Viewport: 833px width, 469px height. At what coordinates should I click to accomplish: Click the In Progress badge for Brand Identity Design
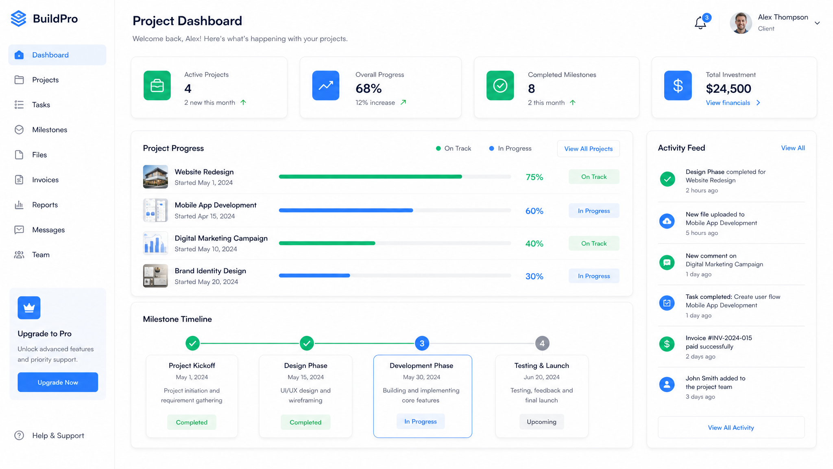594,276
